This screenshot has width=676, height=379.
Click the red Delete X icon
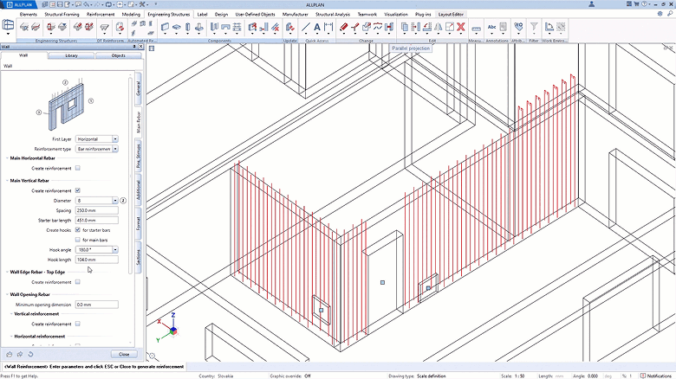tap(461, 28)
